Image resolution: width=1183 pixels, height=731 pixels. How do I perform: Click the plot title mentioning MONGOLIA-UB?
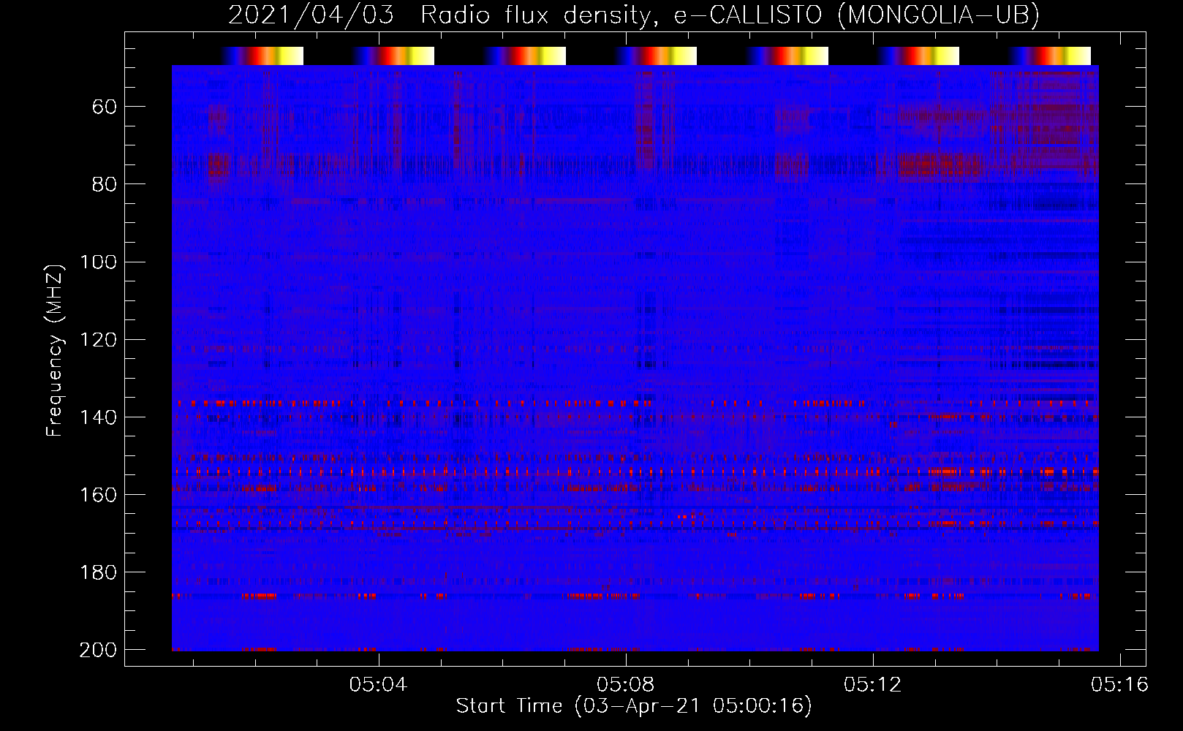click(634, 15)
